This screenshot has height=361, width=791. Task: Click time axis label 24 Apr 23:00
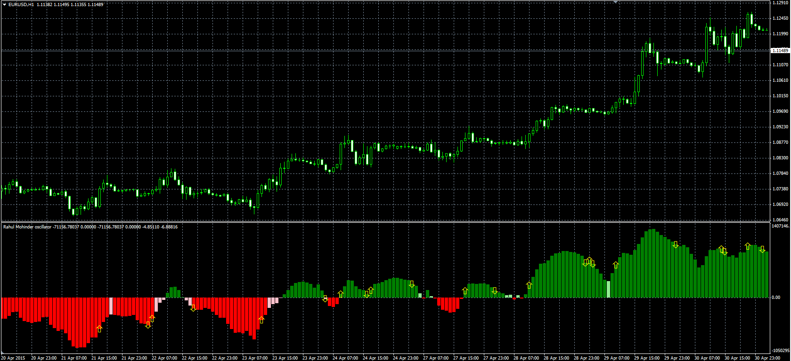[x=406, y=358]
